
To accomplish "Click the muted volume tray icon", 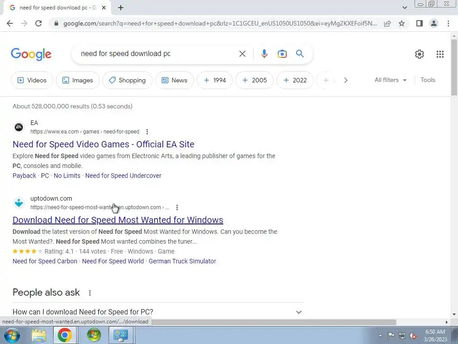I will (x=413, y=336).
